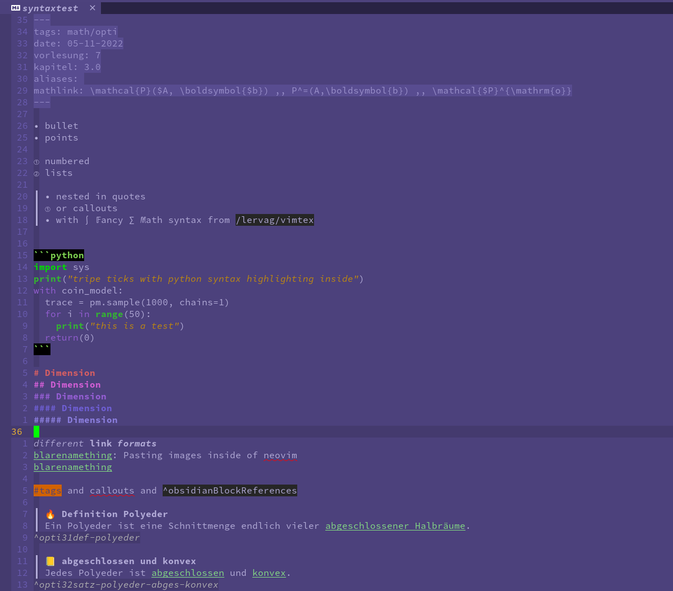Click 'vorlesung: 7' frontmatter line
This screenshot has height=591, width=673.
click(67, 55)
